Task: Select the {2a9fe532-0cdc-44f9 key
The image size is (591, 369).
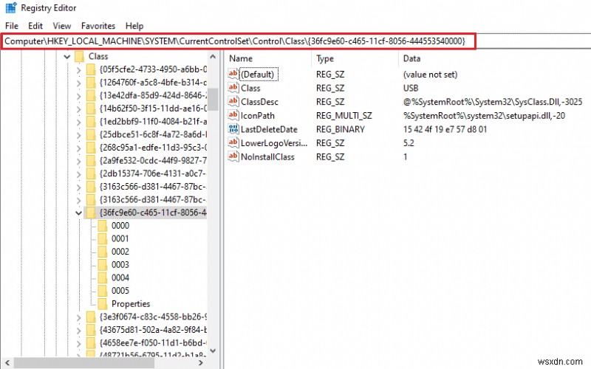Action: pyautogui.click(x=153, y=160)
